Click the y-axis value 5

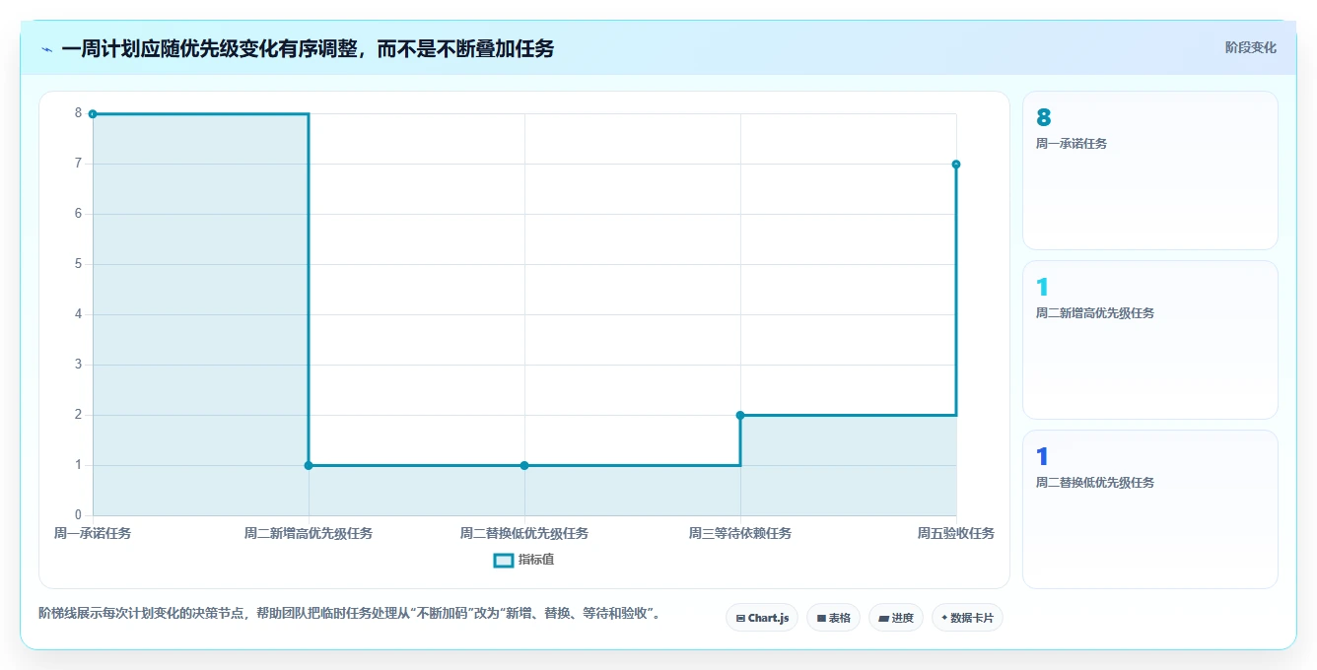(78, 264)
